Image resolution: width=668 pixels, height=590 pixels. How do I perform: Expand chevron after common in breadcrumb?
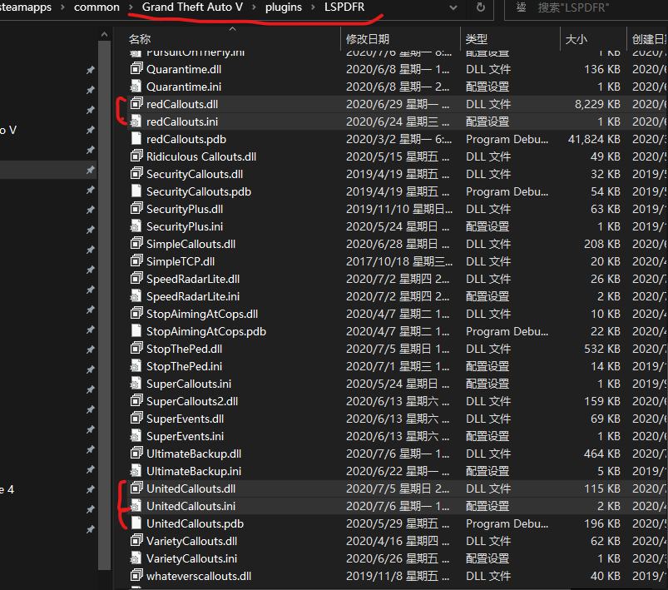131,7
